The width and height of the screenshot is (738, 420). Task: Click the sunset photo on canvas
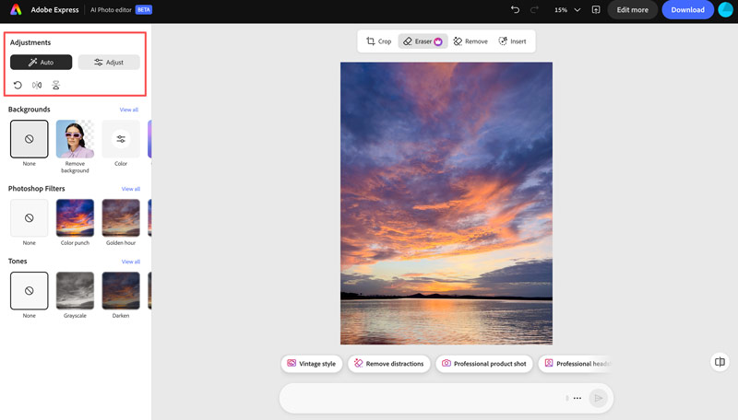tap(446, 204)
